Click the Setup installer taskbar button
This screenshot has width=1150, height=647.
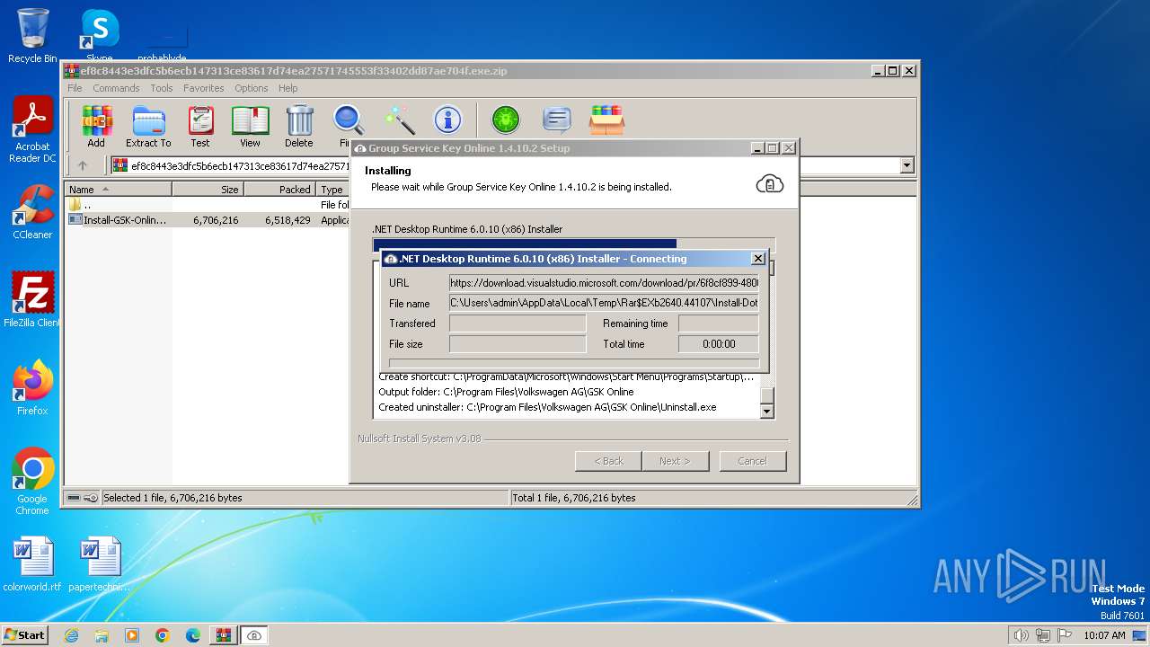point(254,635)
